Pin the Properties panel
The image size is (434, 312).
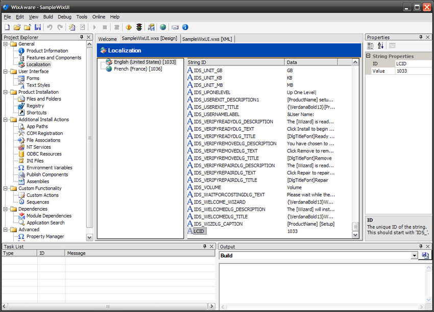(x=421, y=37)
